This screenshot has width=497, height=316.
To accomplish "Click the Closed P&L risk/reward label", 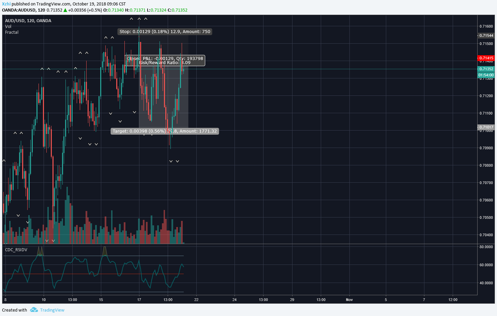I will (x=165, y=60).
